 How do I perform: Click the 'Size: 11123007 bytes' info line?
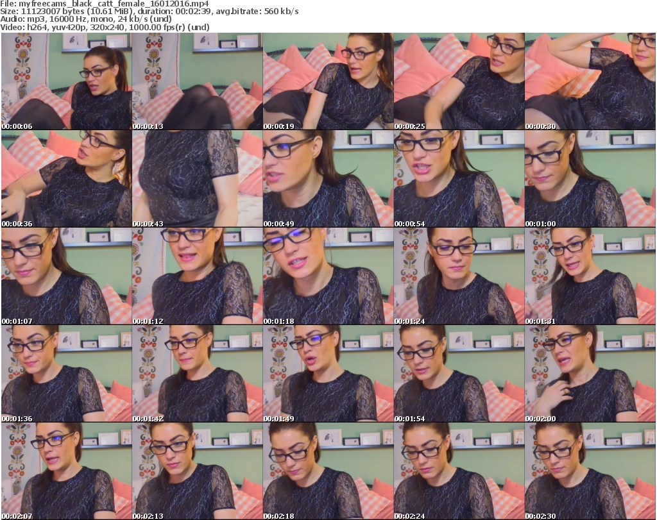pos(149,12)
